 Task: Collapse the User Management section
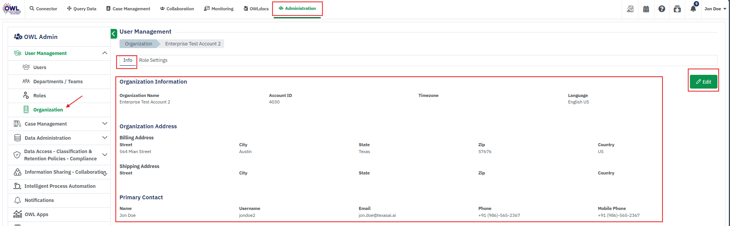[x=105, y=53]
